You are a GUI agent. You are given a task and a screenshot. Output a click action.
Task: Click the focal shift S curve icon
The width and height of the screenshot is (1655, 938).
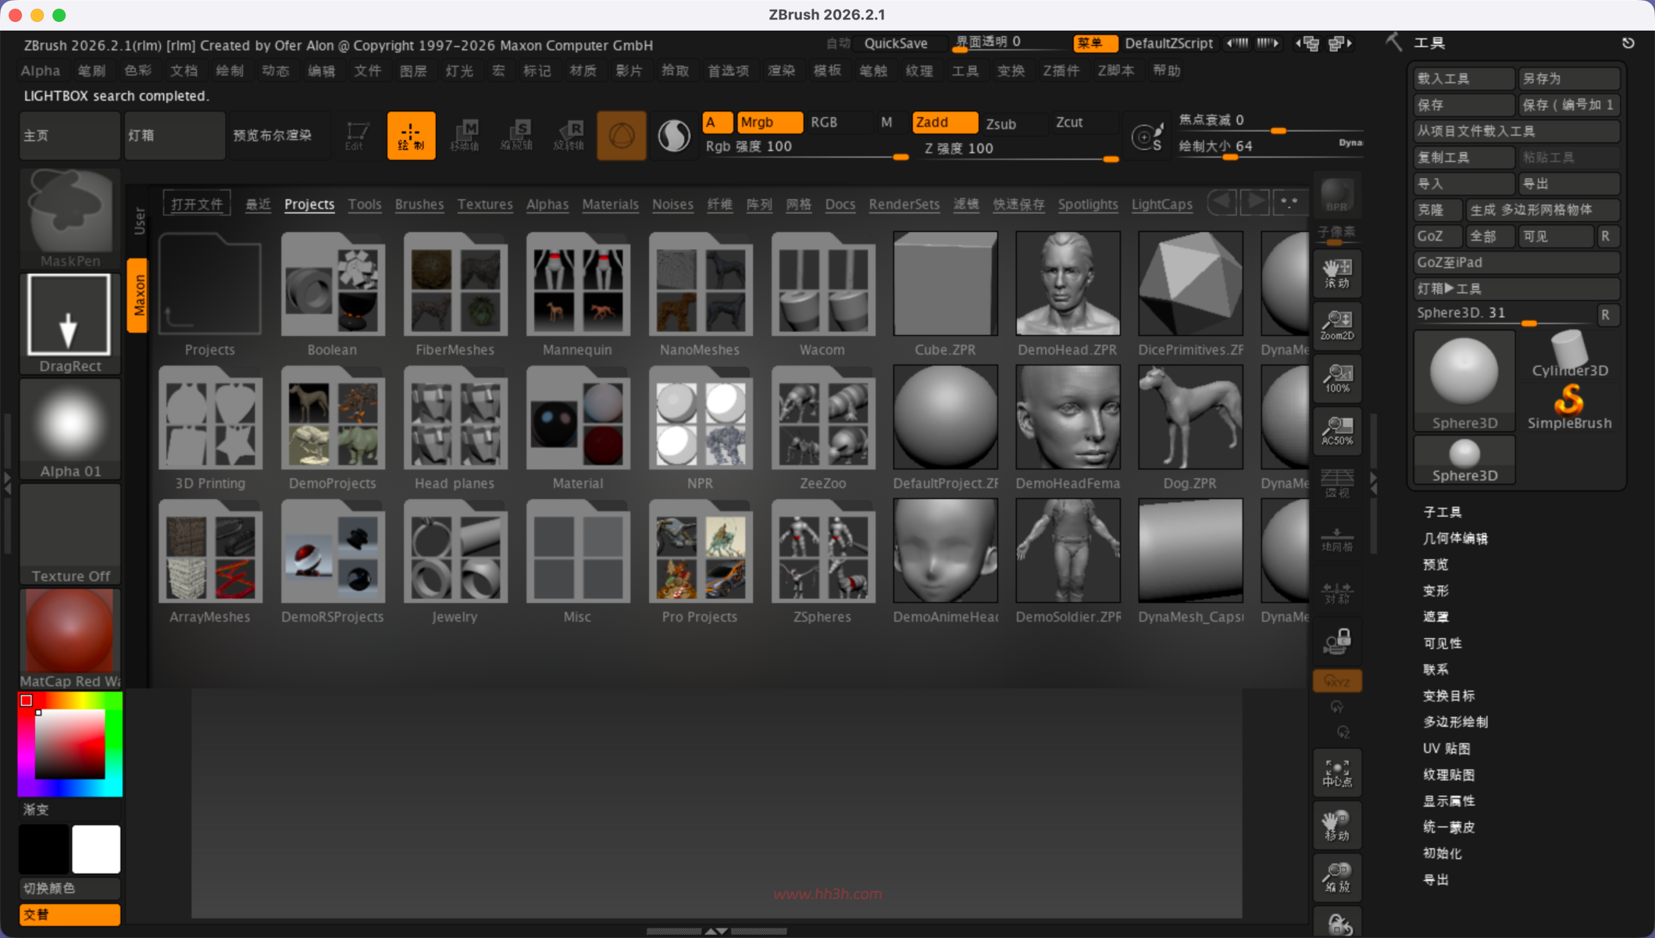[x=1147, y=136]
